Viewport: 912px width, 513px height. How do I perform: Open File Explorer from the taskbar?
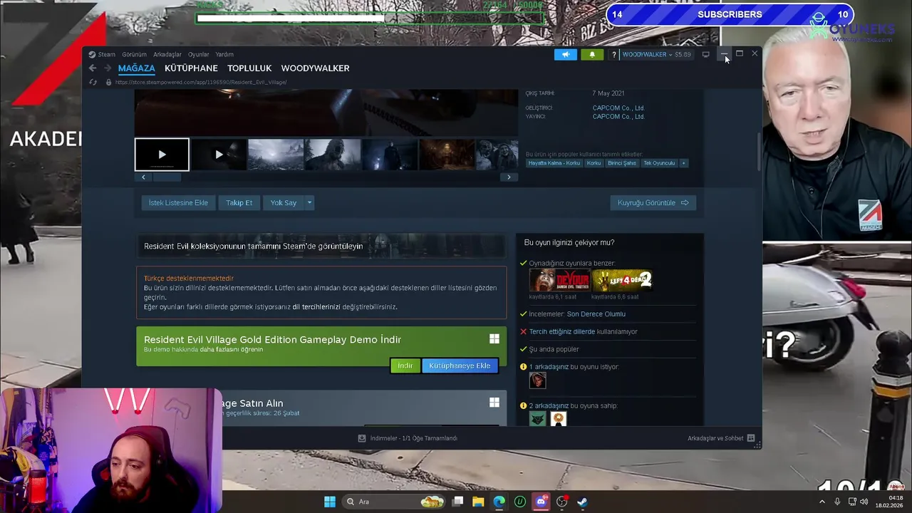(x=478, y=502)
